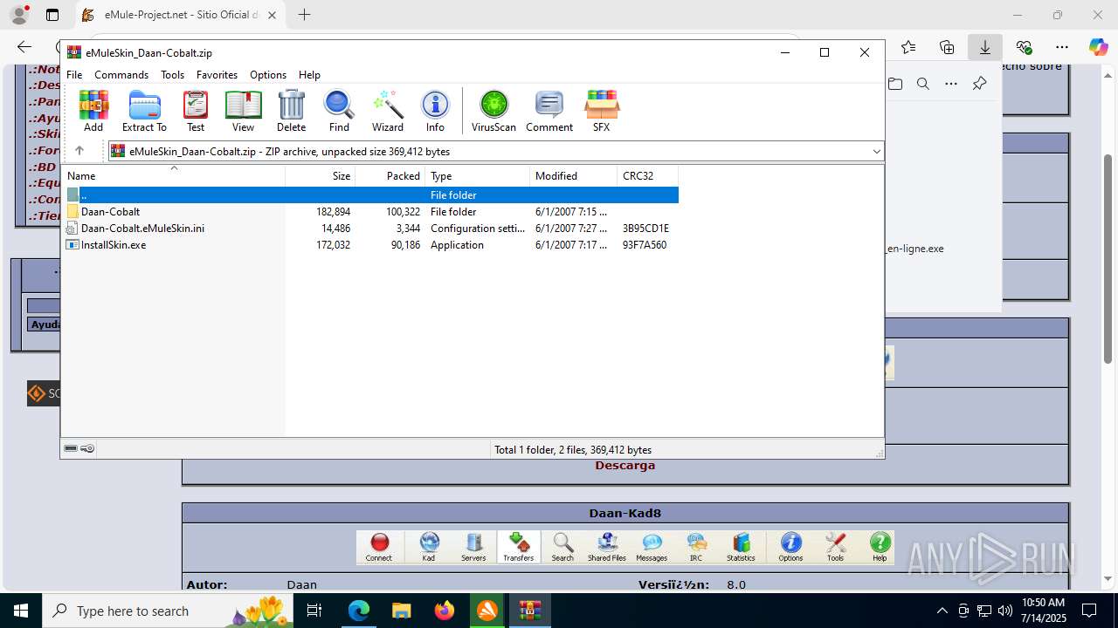The height and width of the screenshot is (628, 1118).
Task: Go up one level arrow in WinRAR
Action: click(79, 151)
